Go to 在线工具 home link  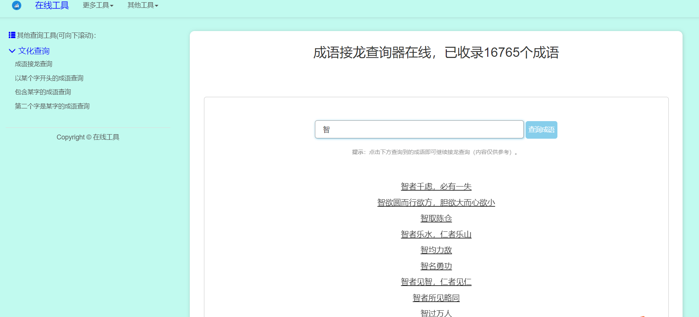tap(52, 5)
